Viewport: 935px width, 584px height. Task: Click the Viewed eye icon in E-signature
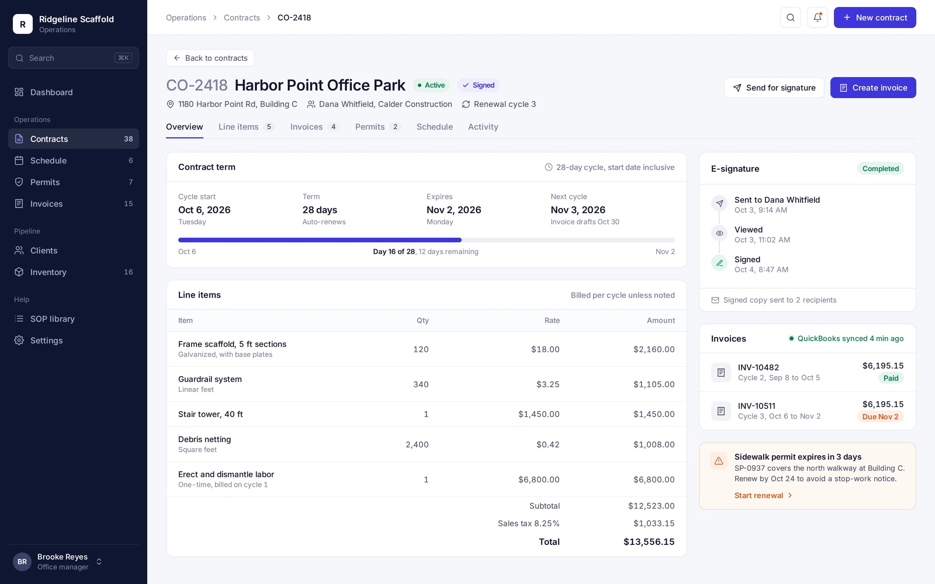tap(719, 233)
